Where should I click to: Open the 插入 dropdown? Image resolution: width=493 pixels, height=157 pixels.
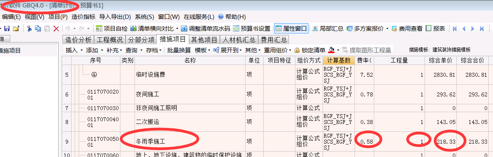coord(74,50)
